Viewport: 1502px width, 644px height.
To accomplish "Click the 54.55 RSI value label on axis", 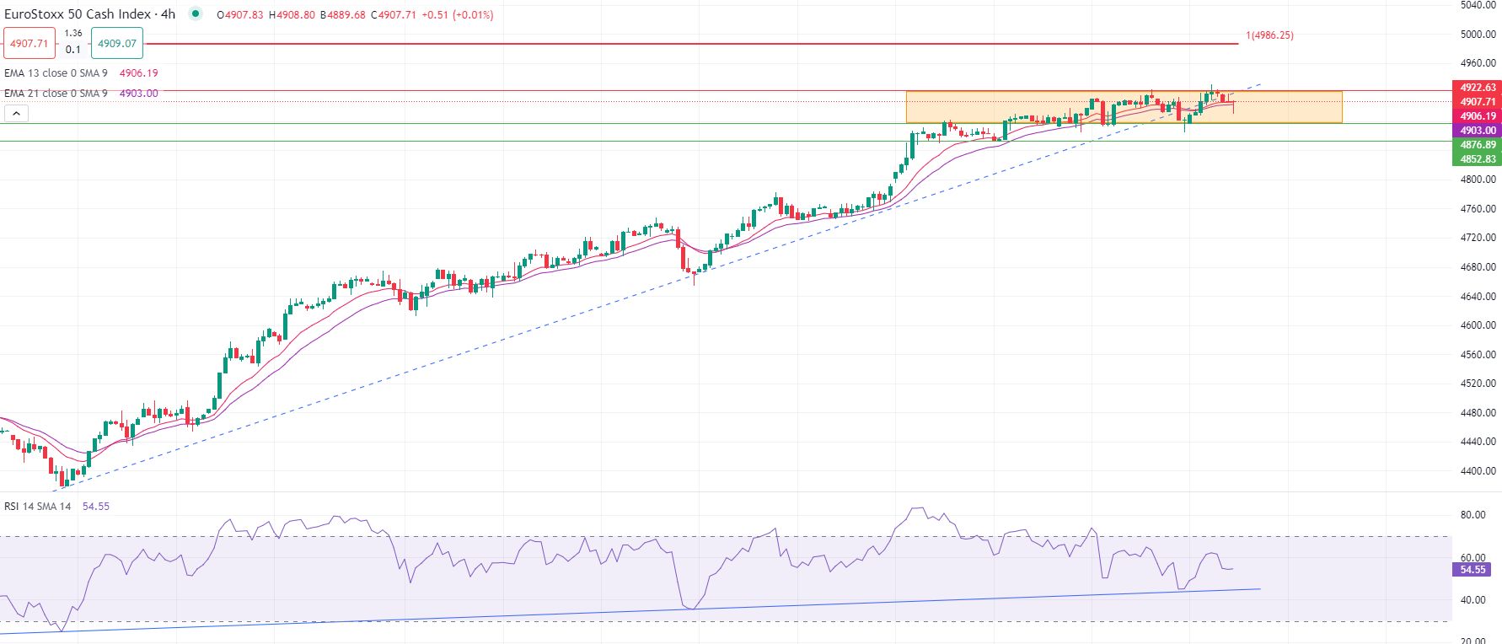I will tap(1472, 570).
